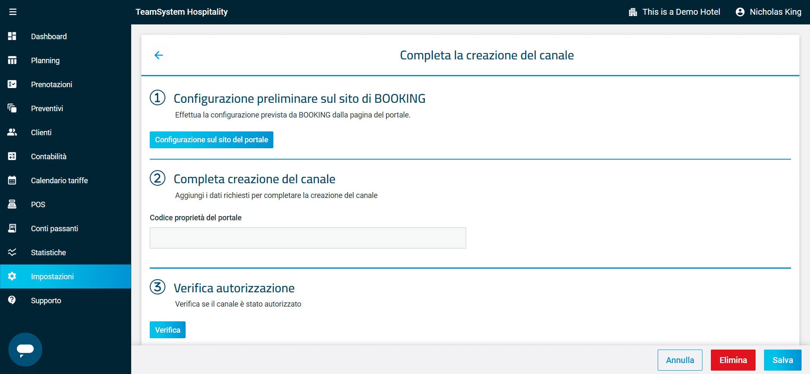
Task: Open Clienti in the sidebar
Action: (65, 132)
